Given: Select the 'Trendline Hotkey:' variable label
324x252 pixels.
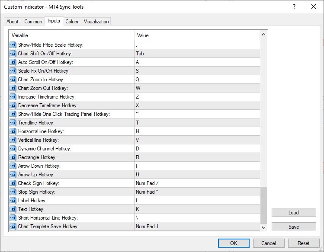Looking at the screenshot, I should tap(36, 123).
